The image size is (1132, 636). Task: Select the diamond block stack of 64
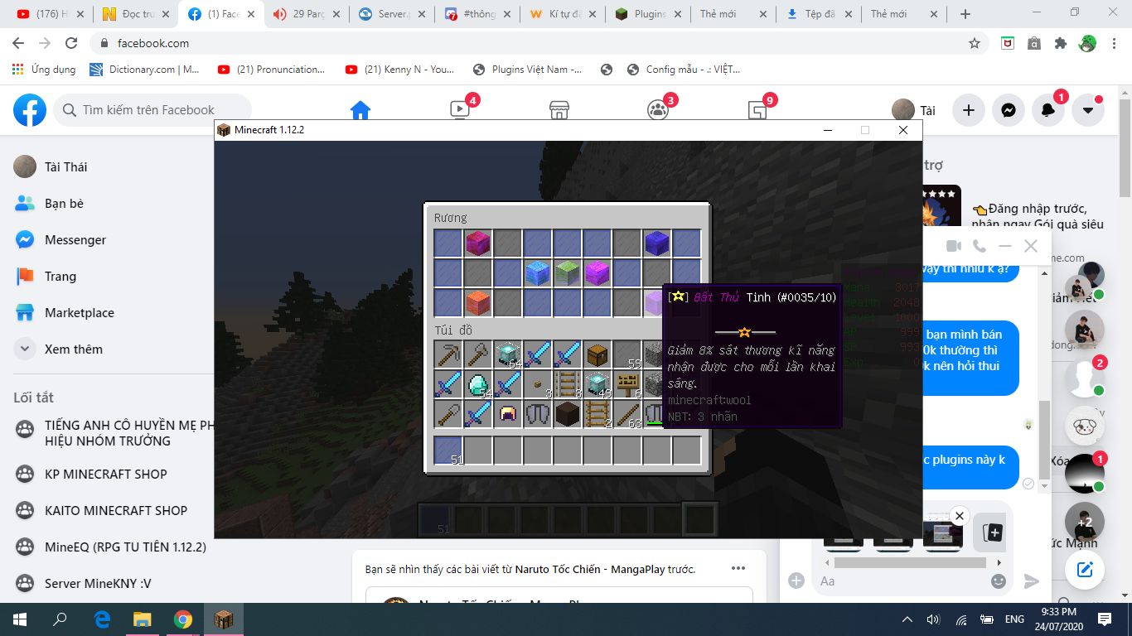tap(508, 354)
